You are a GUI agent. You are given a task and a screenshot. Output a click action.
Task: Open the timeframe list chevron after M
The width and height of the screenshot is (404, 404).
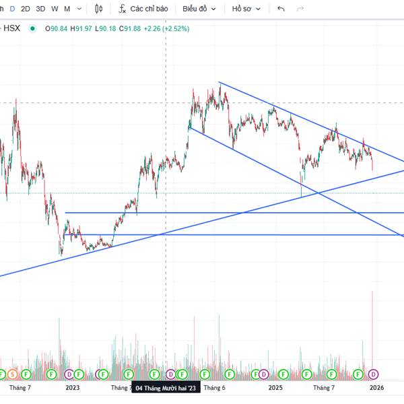tap(79, 9)
